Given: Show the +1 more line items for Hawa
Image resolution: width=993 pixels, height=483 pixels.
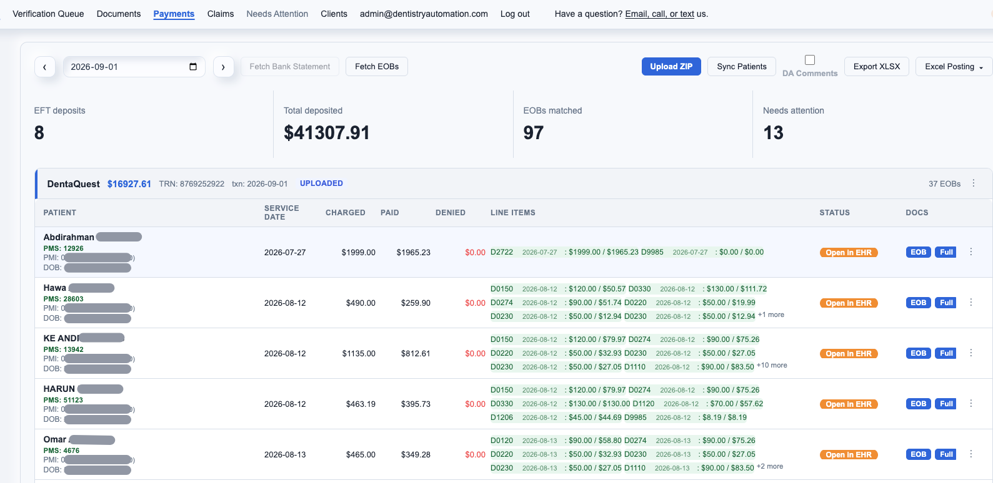Looking at the screenshot, I should pos(771,315).
